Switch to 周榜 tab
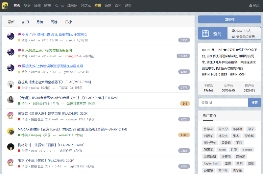 point(54,22)
